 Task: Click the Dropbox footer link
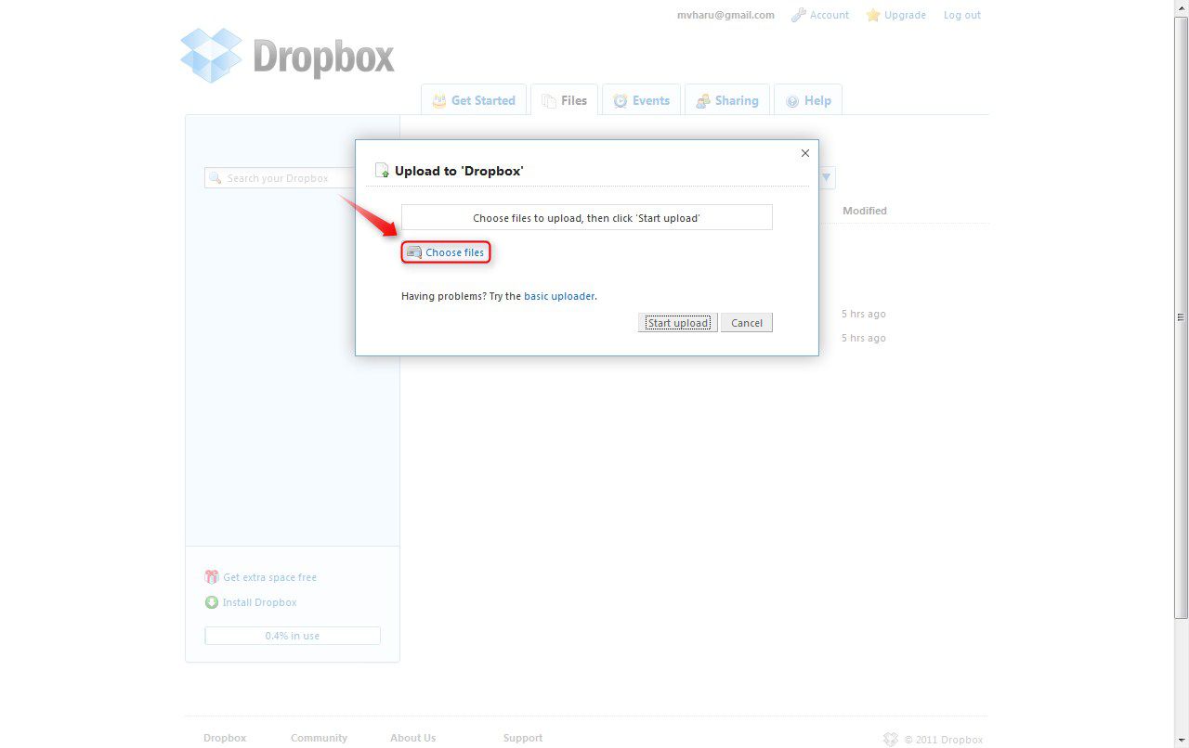[x=225, y=738]
